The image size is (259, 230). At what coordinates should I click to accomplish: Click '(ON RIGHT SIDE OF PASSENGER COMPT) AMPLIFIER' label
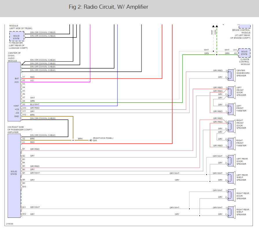tap(20, 130)
